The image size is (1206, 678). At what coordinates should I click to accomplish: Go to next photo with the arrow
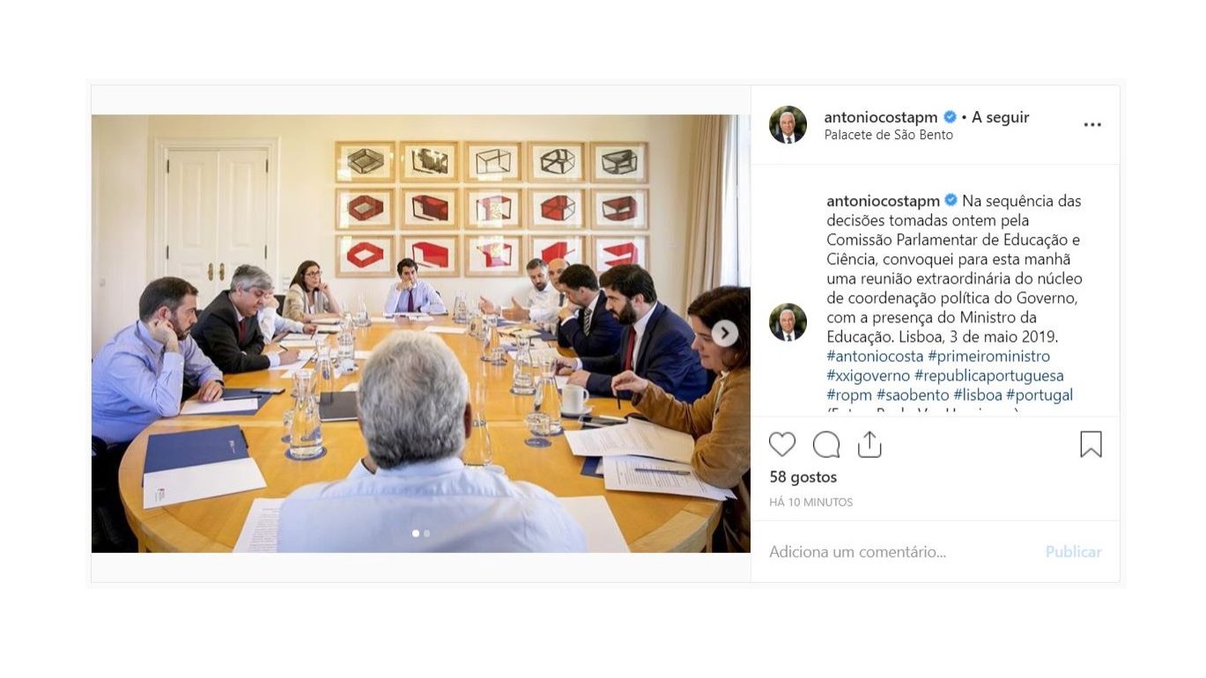coord(724,333)
